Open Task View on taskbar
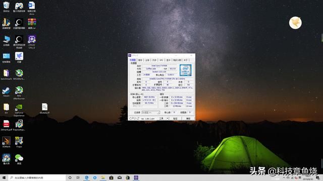This screenshot has height=181, width=323. point(78,177)
